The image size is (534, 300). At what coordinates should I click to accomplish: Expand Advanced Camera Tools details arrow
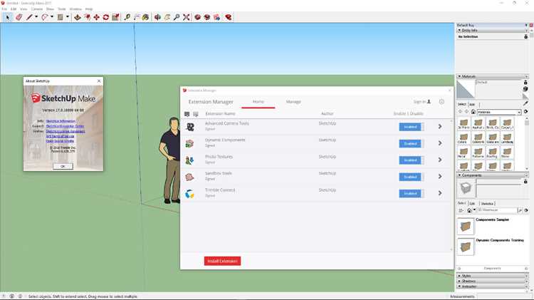440,126
